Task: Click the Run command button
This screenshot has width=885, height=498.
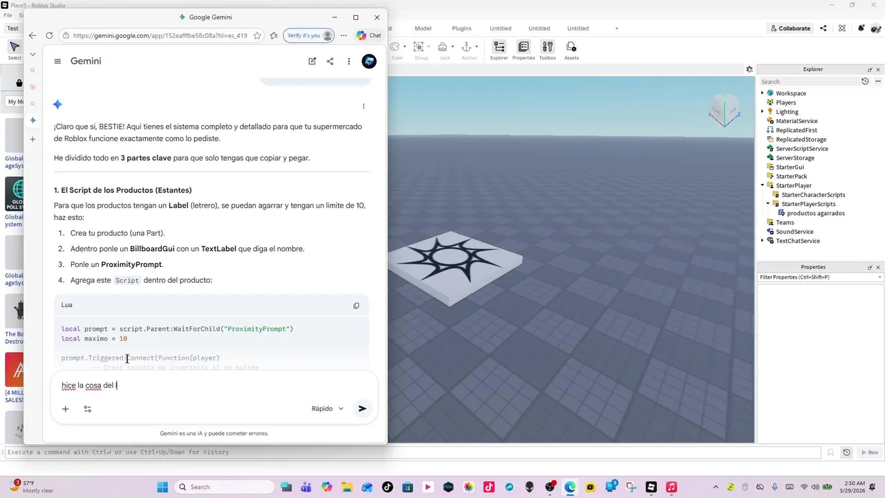Action: tap(868, 452)
